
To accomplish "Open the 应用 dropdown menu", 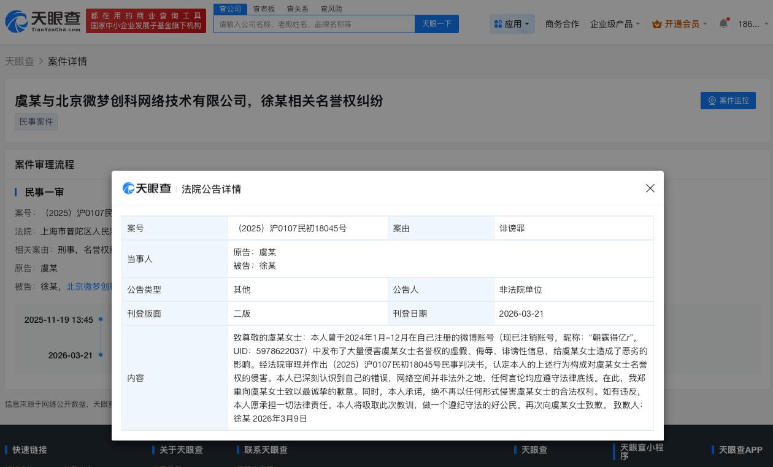I will (512, 23).
